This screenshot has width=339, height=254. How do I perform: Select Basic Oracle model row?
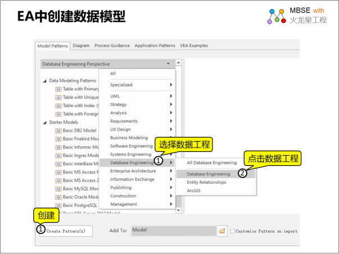click(x=77, y=197)
